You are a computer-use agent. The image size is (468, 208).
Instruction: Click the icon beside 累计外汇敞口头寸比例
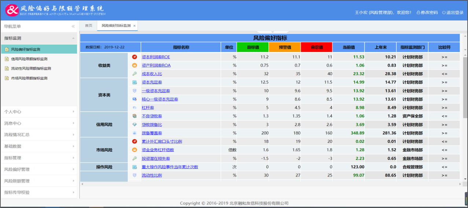(x=134, y=141)
